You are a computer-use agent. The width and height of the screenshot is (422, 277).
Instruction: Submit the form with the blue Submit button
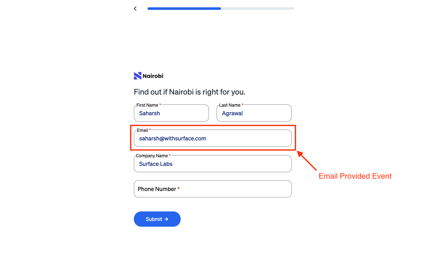(157, 219)
